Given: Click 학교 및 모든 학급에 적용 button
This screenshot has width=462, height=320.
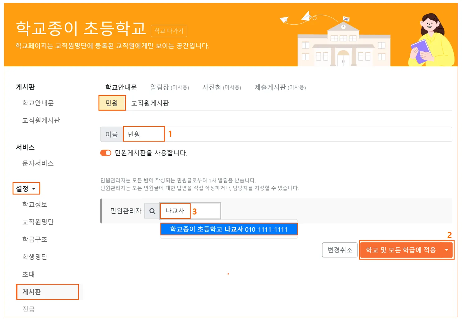Looking at the screenshot, I should 401,250.
